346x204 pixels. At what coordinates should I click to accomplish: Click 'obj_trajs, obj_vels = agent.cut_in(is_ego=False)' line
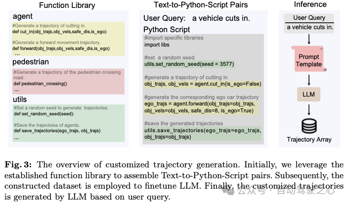click(203, 84)
